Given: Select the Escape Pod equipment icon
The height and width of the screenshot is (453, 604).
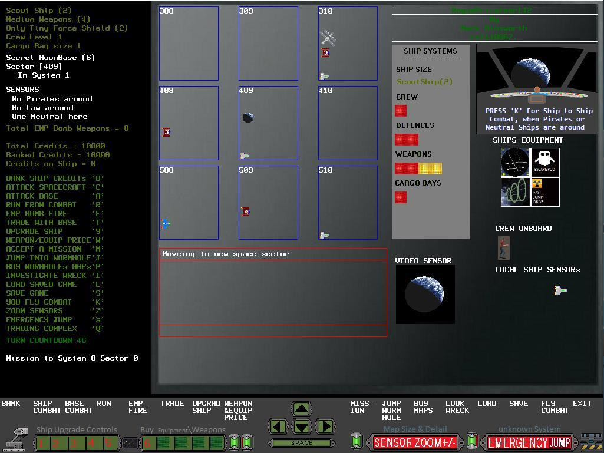Looking at the screenshot, I should (x=545, y=163).
